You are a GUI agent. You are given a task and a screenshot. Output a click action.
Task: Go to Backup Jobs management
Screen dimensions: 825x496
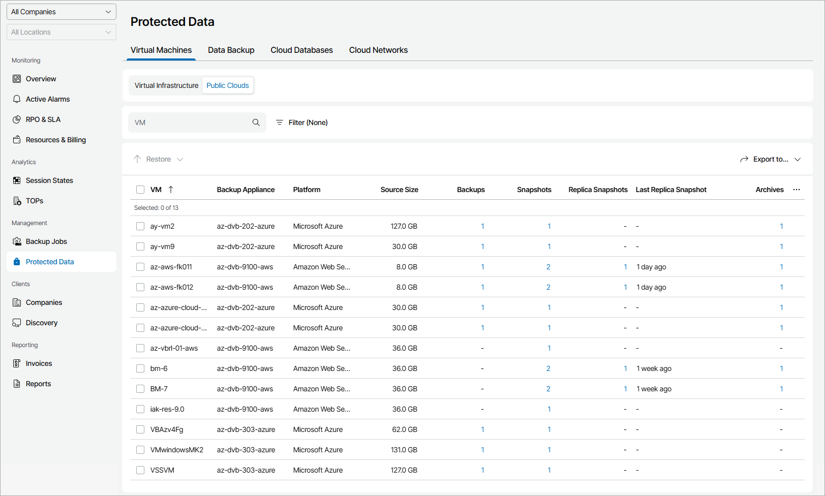[46, 241]
